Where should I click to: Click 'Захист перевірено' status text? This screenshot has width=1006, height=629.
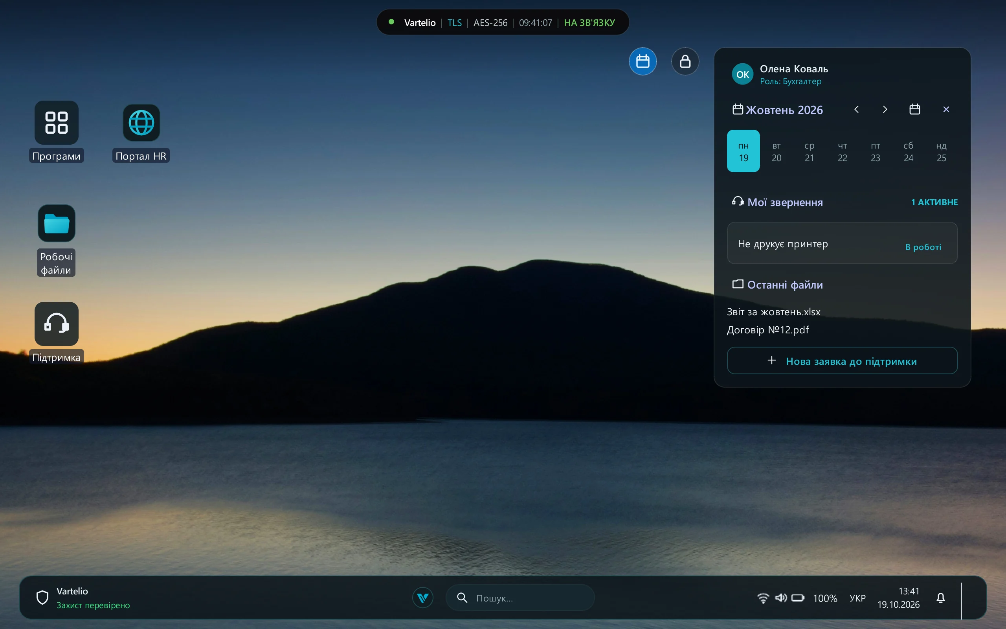click(x=93, y=605)
